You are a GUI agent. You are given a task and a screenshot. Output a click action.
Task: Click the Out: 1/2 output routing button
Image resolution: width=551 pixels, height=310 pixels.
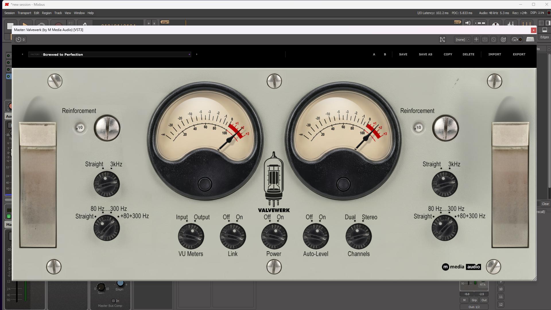(x=474, y=307)
